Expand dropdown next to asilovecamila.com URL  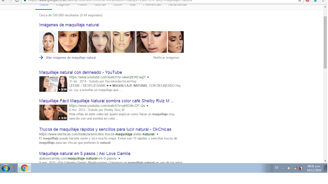[x=119, y=159]
